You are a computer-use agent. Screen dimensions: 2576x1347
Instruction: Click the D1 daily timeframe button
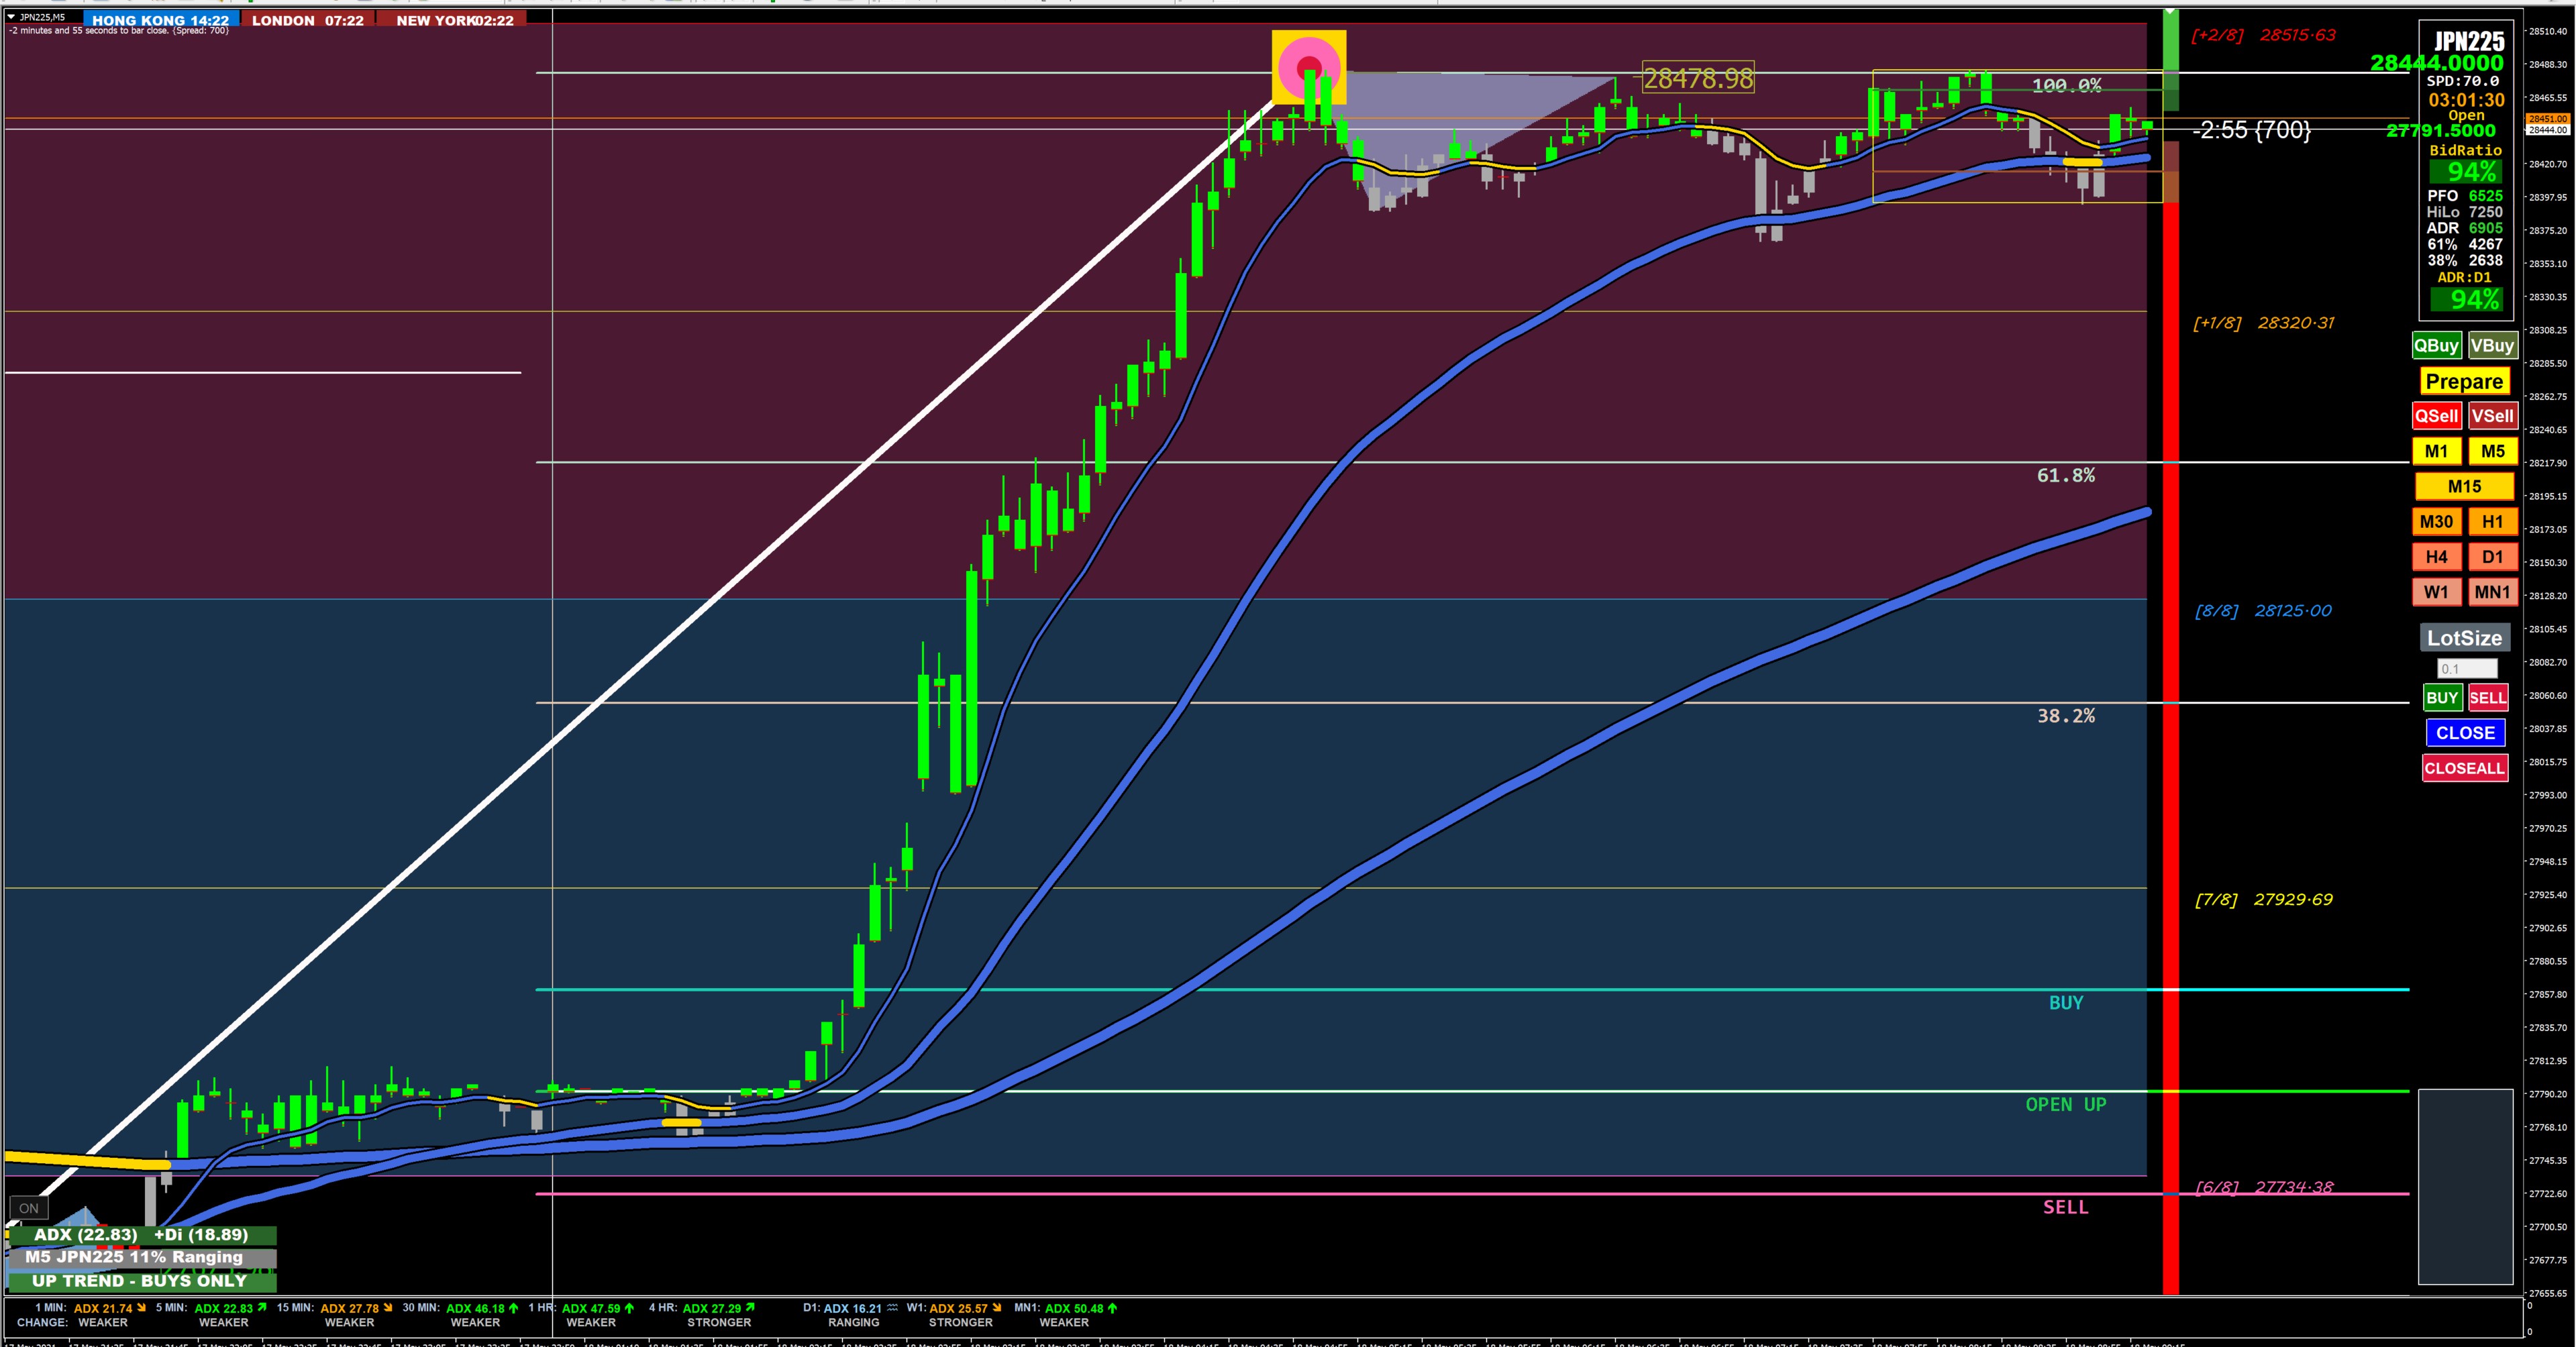pos(2492,556)
